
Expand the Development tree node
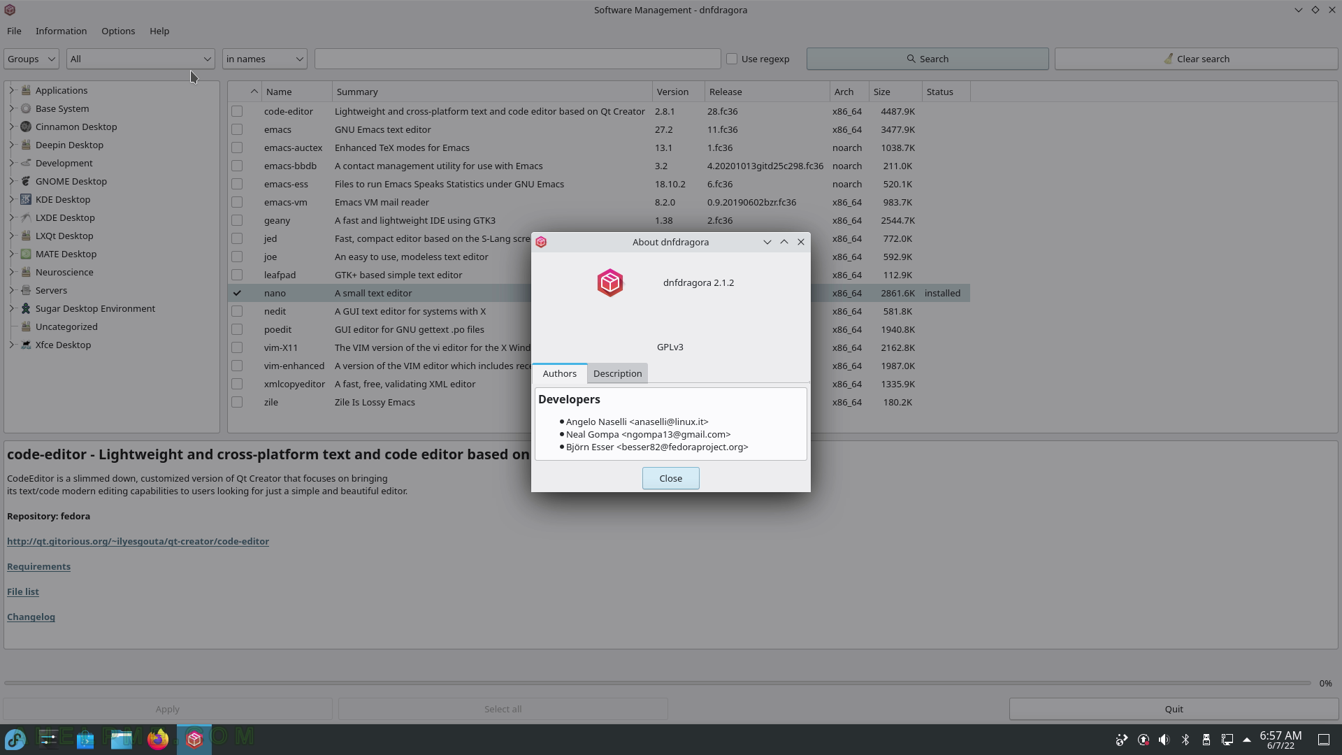[x=11, y=163]
